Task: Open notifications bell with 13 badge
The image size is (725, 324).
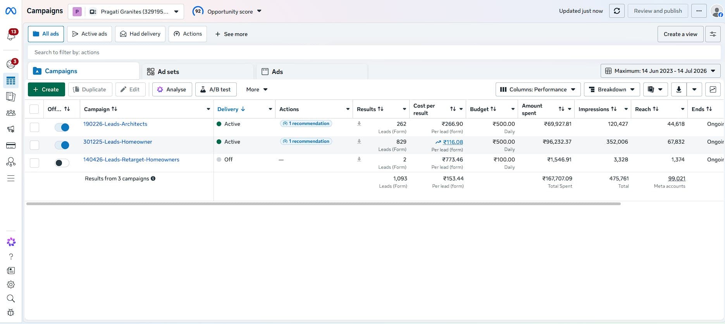Action: tap(11, 35)
